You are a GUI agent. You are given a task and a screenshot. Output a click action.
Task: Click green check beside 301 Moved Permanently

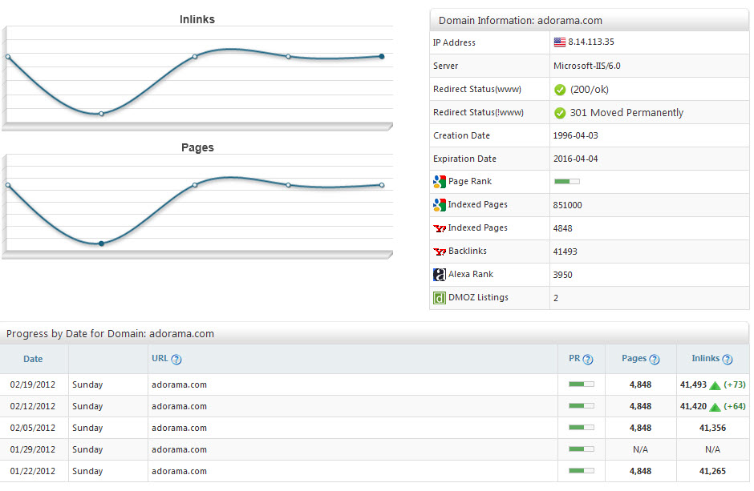point(560,113)
